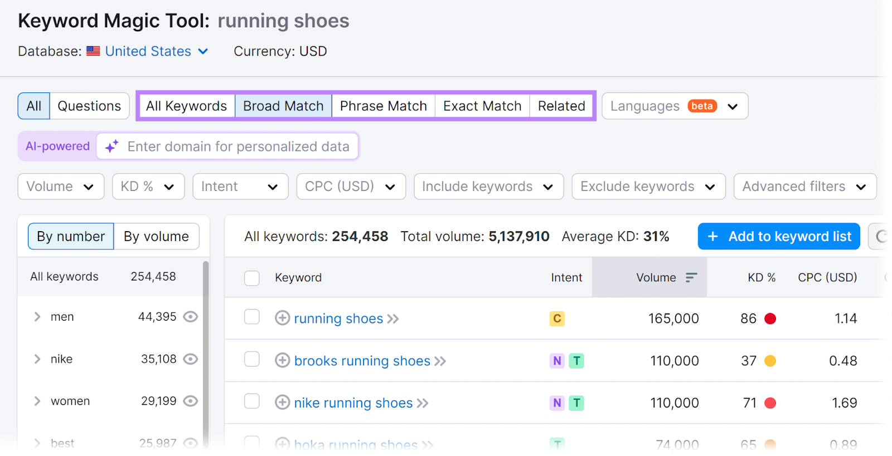Toggle eye icon for nike group

(191, 359)
